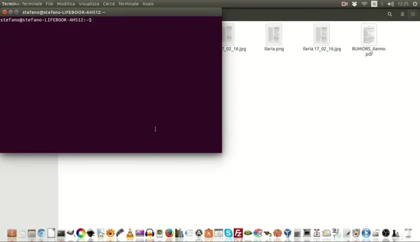Launch Inkscape from the dock

coord(91,233)
